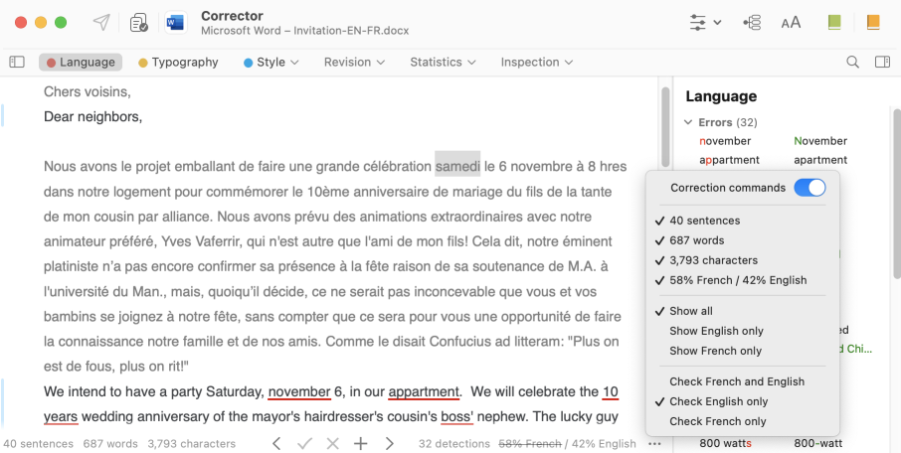Click the apartment suggested correction
Viewport: 901px width, 453px height.
(820, 160)
